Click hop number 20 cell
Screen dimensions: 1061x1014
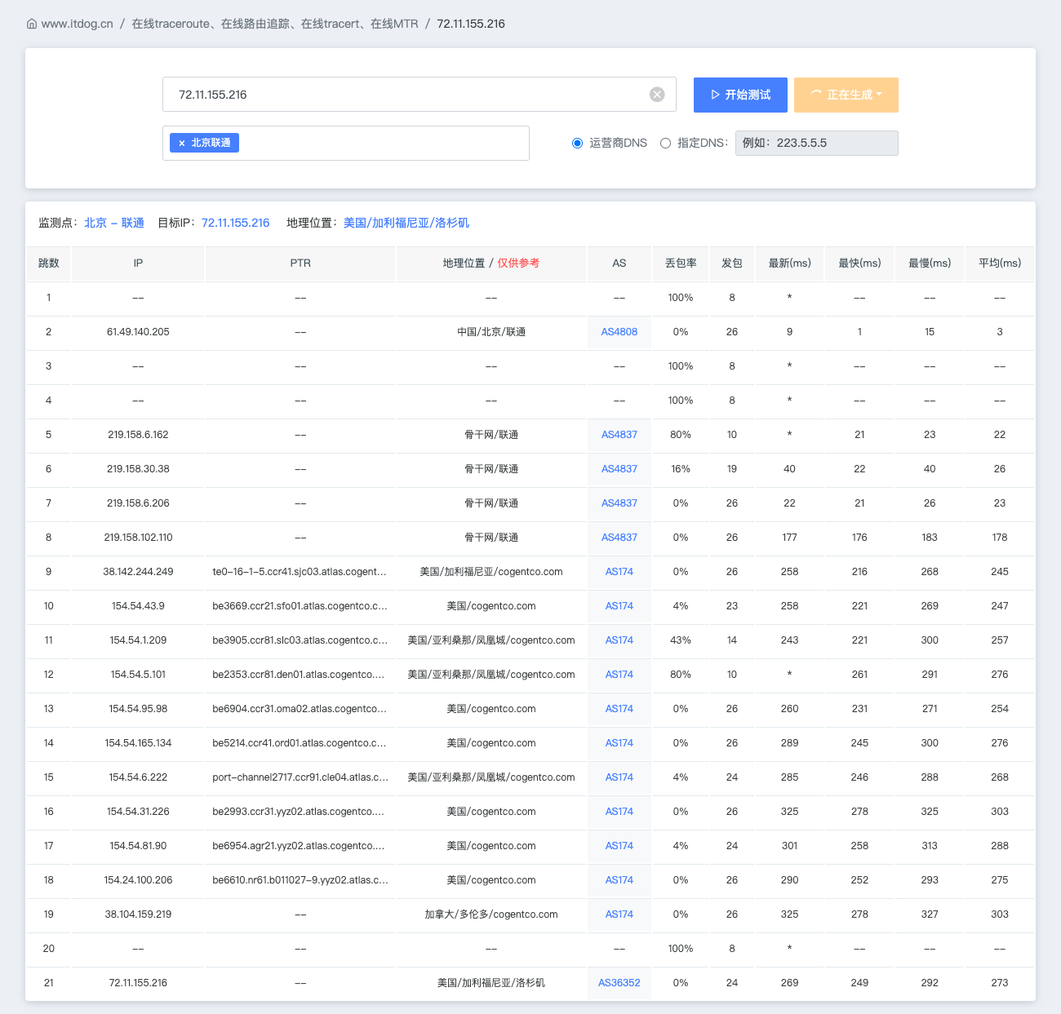49,949
